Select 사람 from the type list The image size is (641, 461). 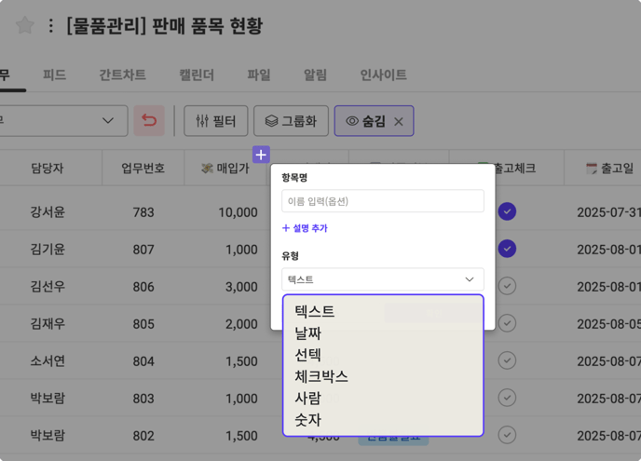(x=308, y=398)
